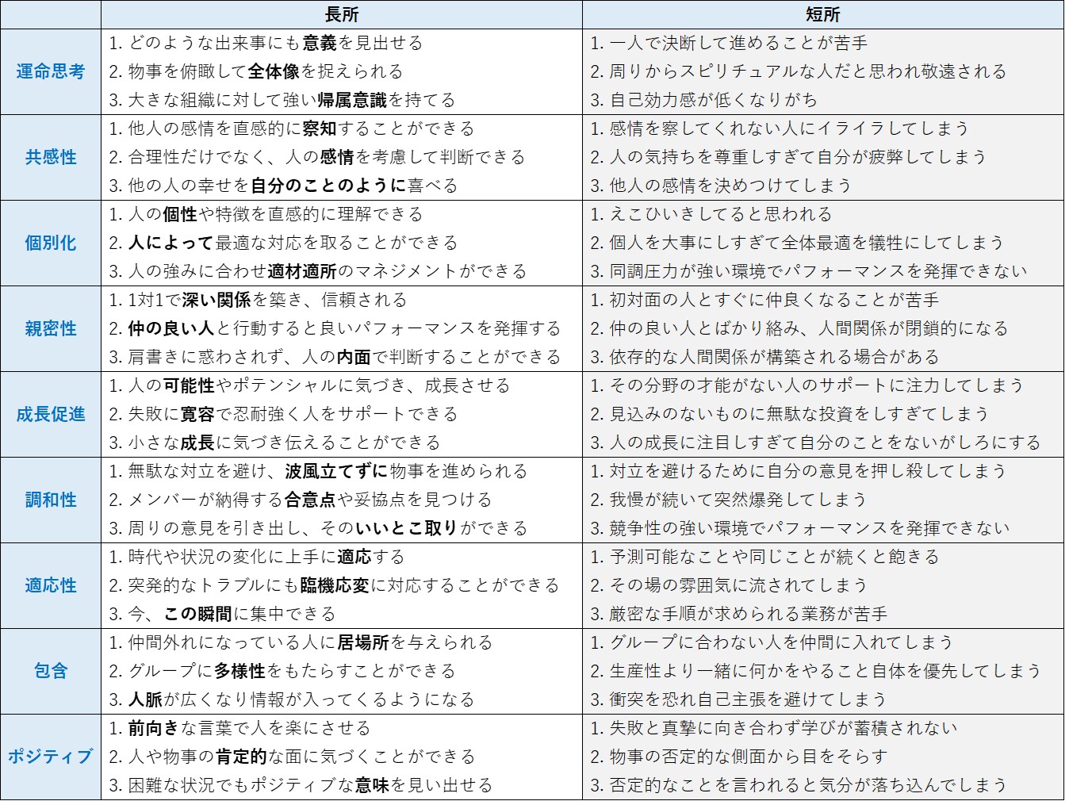Click text 失敗に寛容で忍耐強く人をサポートできる
This screenshot has height=801, width=1065.
(x=293, y=414)
